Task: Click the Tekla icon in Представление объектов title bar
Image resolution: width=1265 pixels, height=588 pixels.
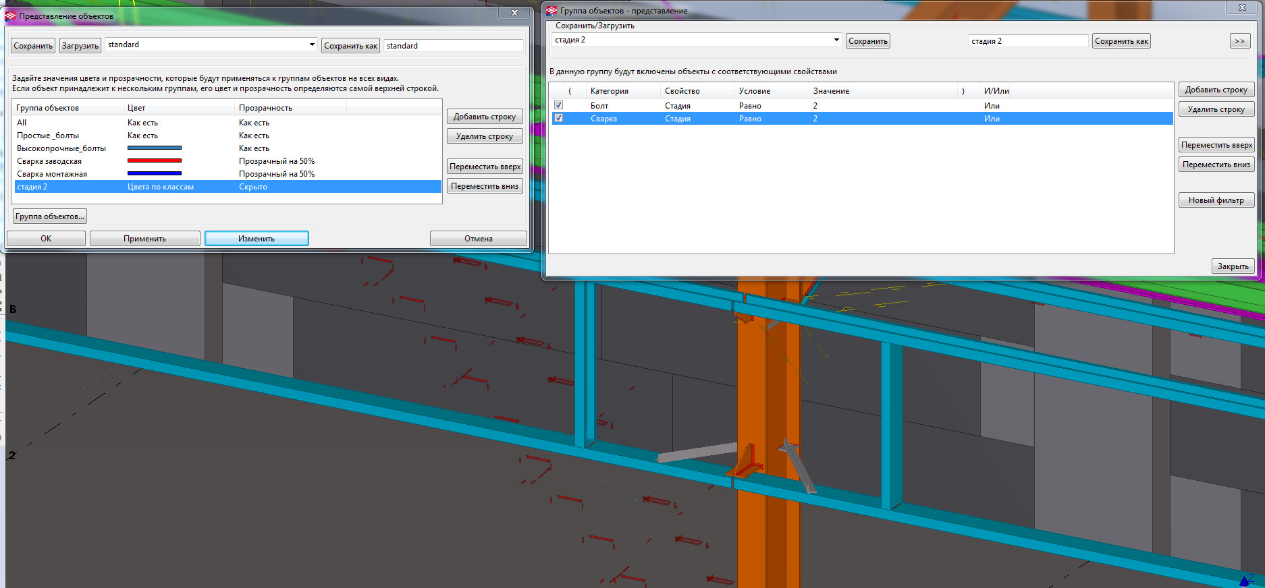Action: coord(11,16)
